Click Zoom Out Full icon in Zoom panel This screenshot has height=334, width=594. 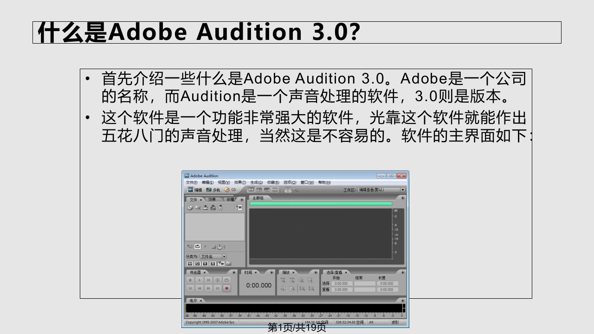(301, 280)
